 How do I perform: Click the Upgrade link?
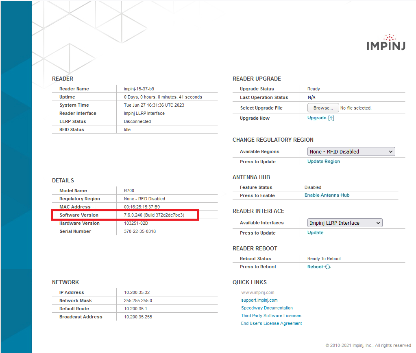[x=320, y=118]
